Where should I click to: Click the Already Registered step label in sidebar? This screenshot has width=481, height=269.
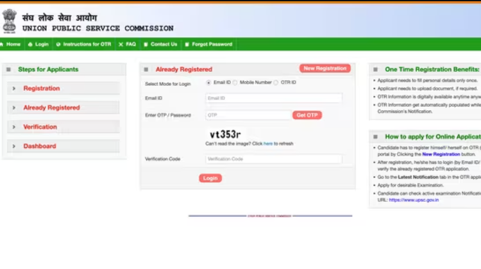tap(51, 108)
